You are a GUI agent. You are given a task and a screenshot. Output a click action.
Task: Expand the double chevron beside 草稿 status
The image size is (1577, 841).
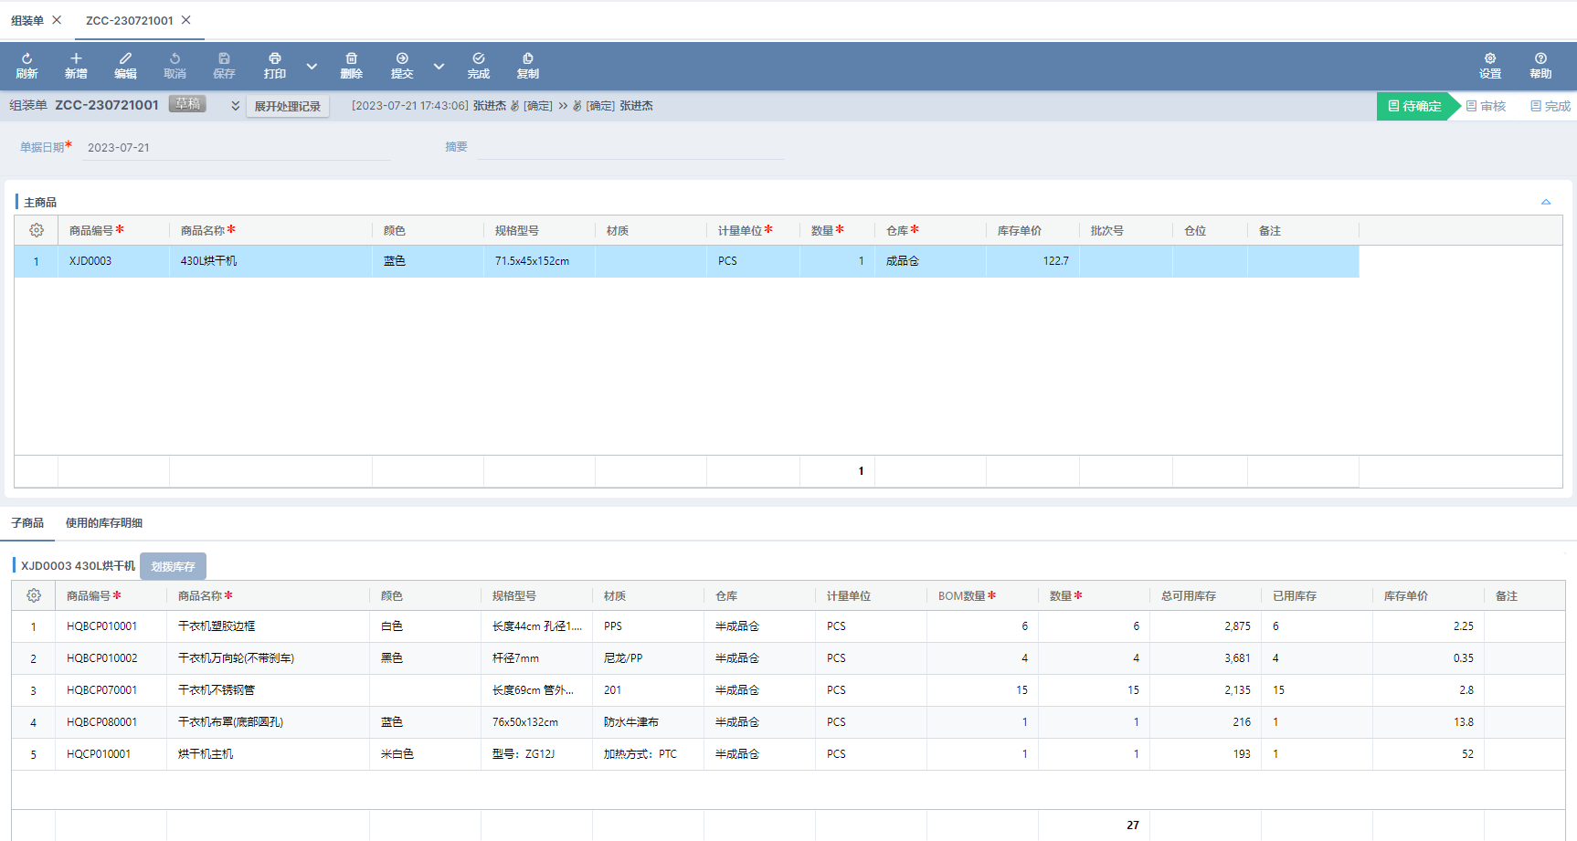[235, 106]
